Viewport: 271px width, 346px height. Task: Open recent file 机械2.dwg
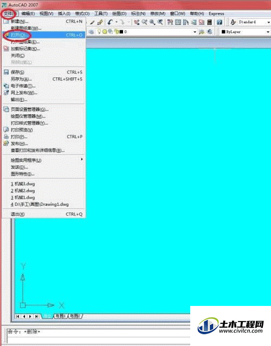click(x=44, y=191)
